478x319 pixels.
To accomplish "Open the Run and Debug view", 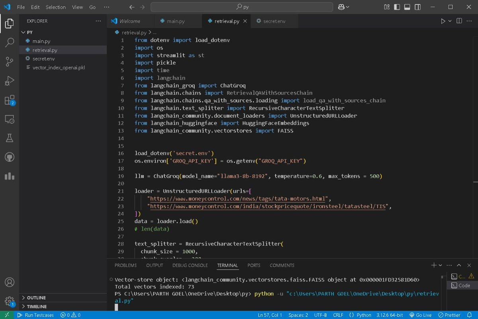I will coord(10,80).
